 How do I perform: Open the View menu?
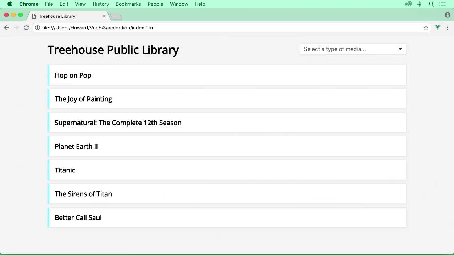pos(81,4)
